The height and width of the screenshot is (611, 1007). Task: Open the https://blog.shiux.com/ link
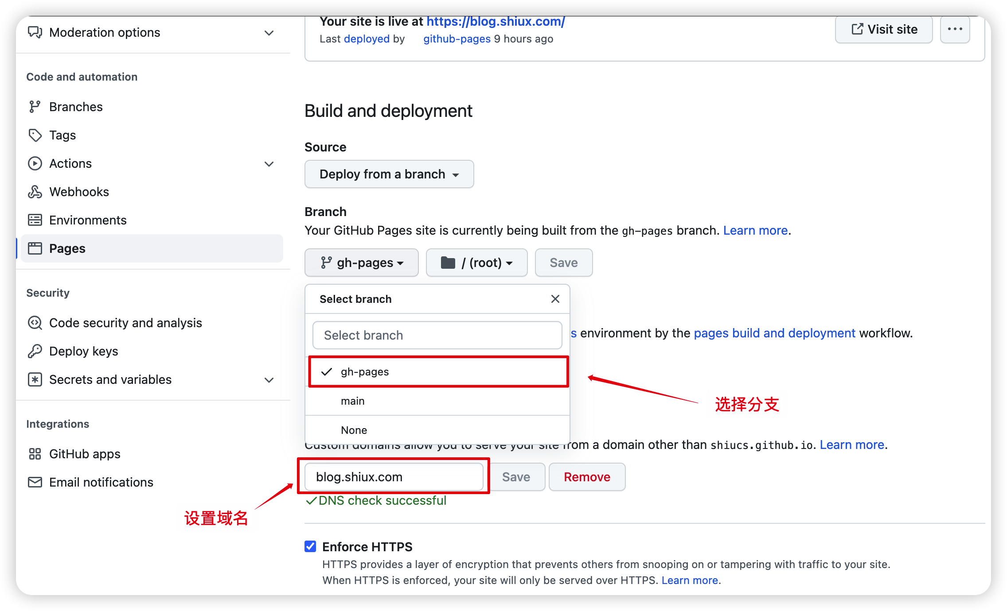(x=496, y=21)
